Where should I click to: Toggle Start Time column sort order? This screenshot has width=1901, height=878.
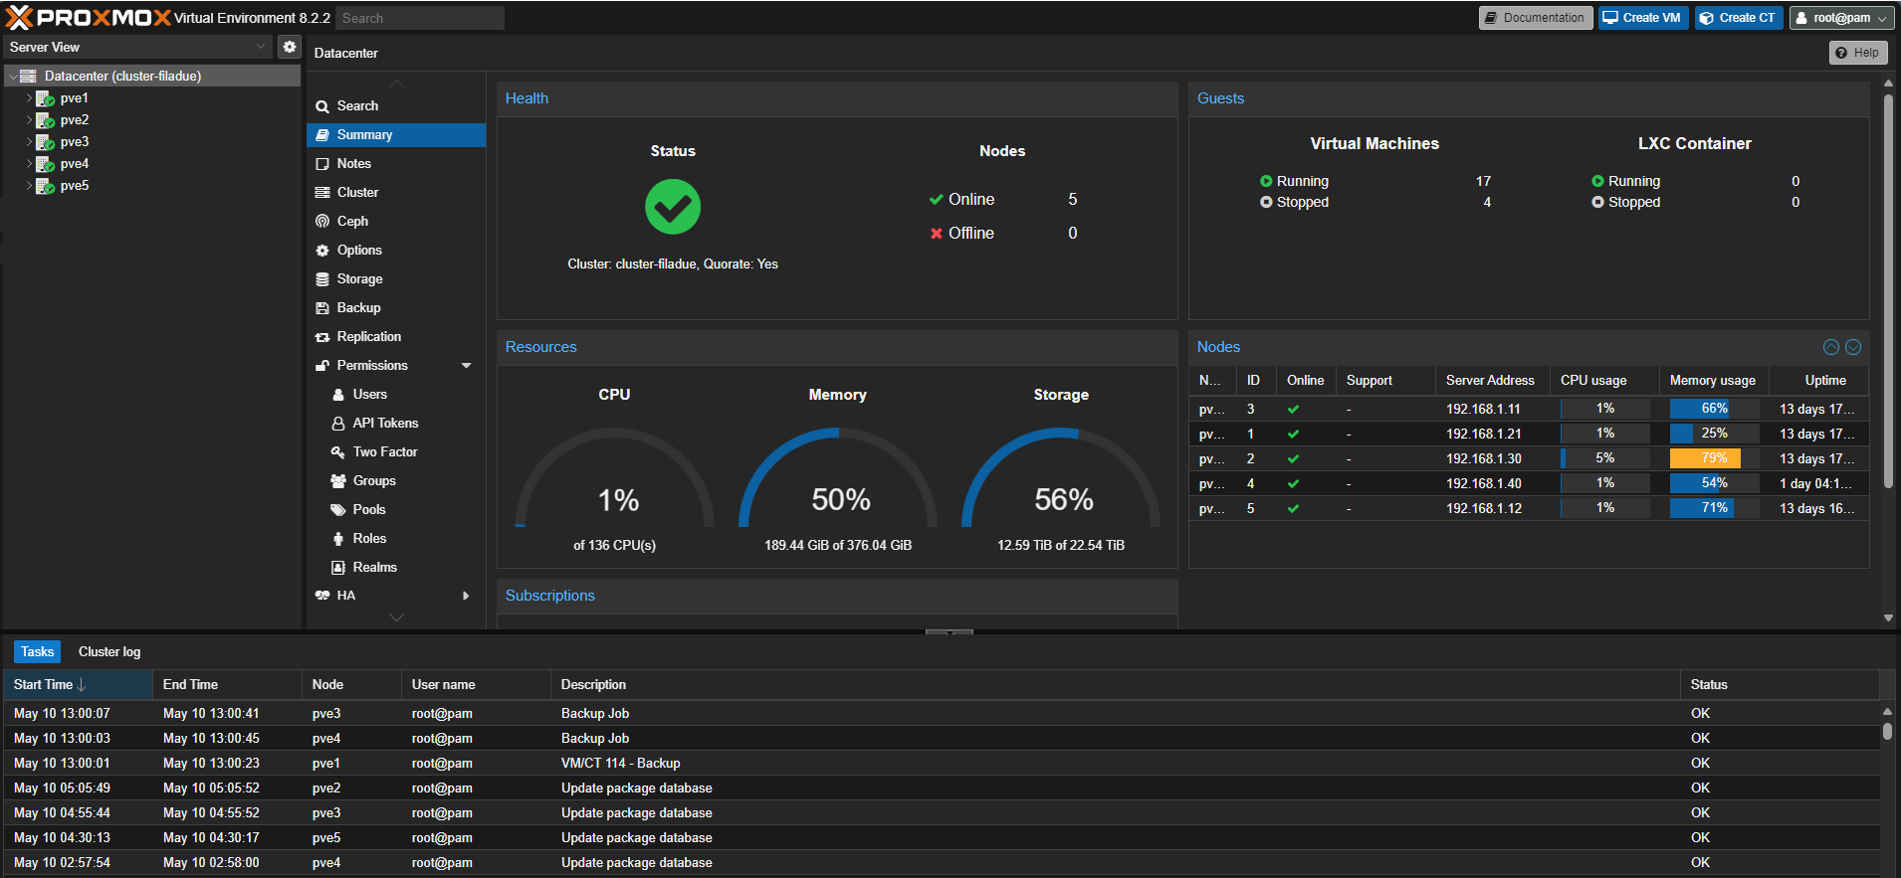click(78, 684)
